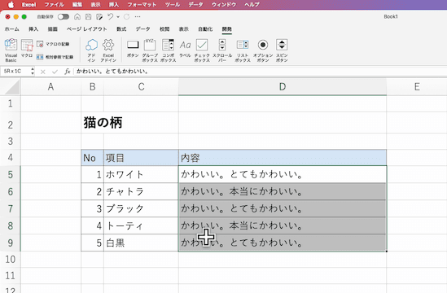Viewport: 447px width, 293px height.
Task: Click the トーティ cell
Action: tap(141, 225)
